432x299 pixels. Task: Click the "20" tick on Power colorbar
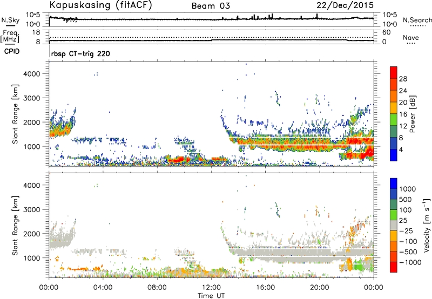pos(403,103)
